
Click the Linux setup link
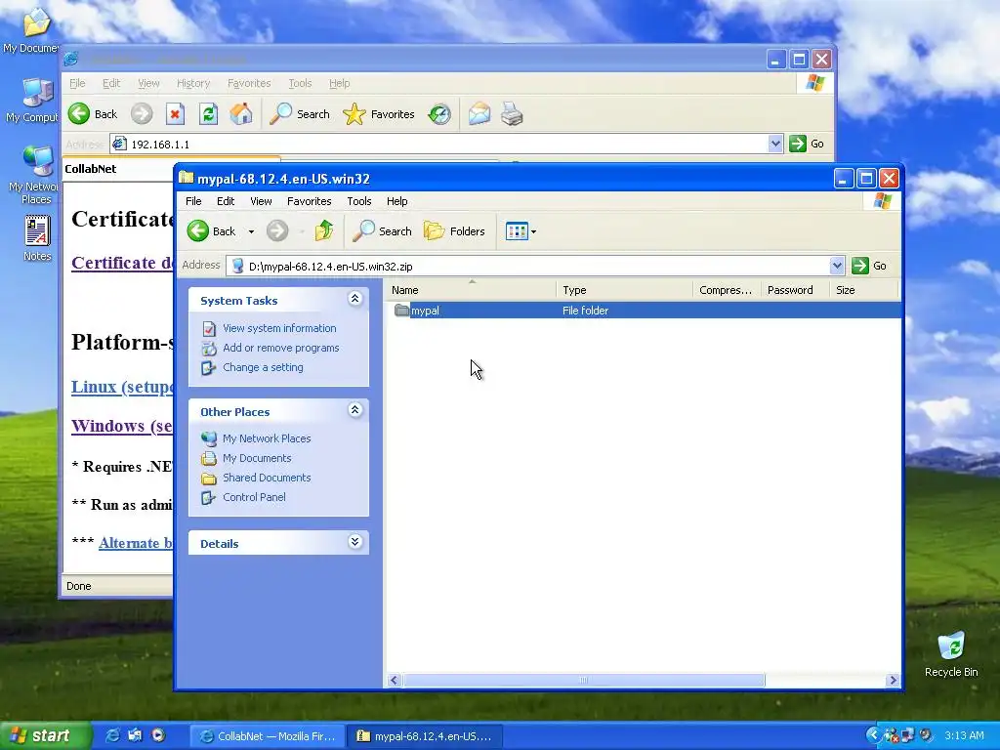(x=122, y=387)
